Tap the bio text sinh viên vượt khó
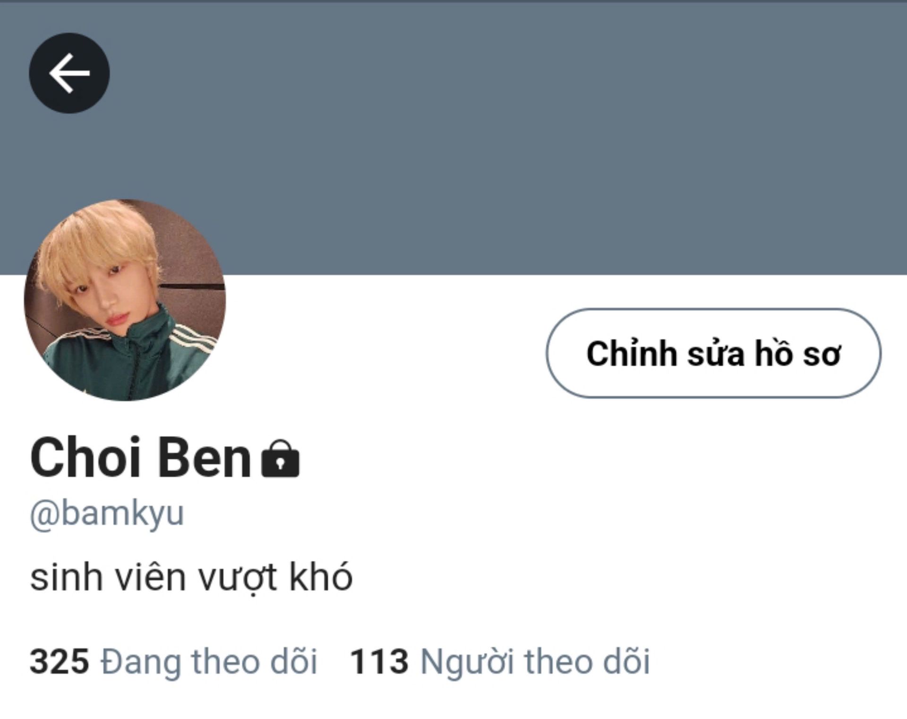Image resolution: width=907 pixels, height=719 pixels. click(191, 577)
